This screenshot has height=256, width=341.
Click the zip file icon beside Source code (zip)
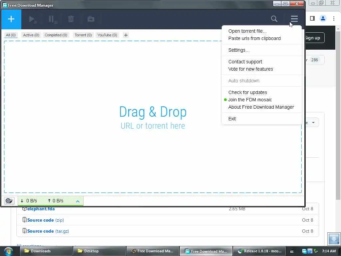[x=25, y=220]
